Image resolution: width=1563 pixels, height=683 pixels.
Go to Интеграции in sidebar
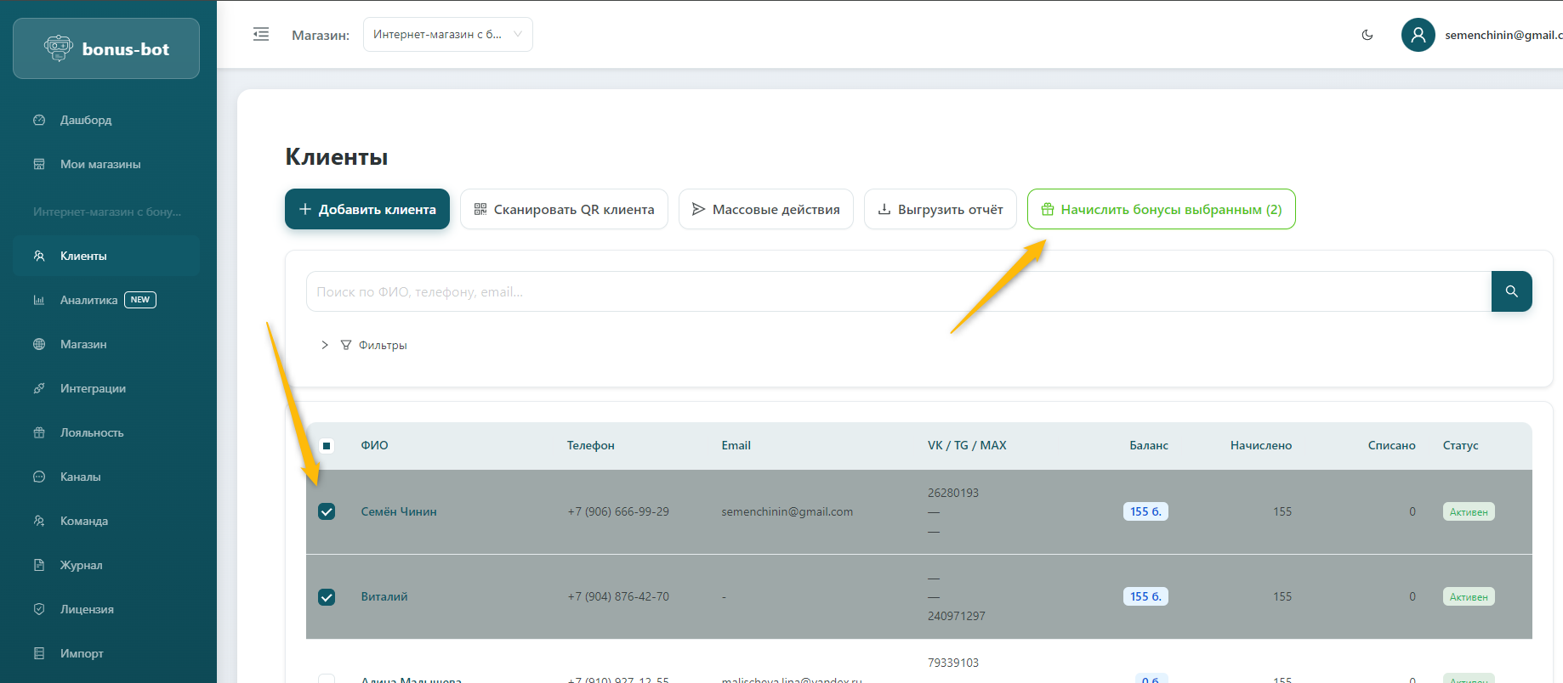pos(93,388)
